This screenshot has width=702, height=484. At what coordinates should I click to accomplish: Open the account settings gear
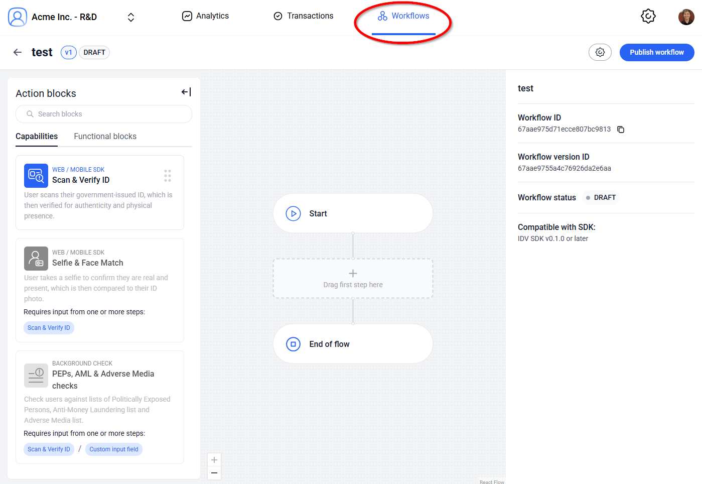coord(648,16)
